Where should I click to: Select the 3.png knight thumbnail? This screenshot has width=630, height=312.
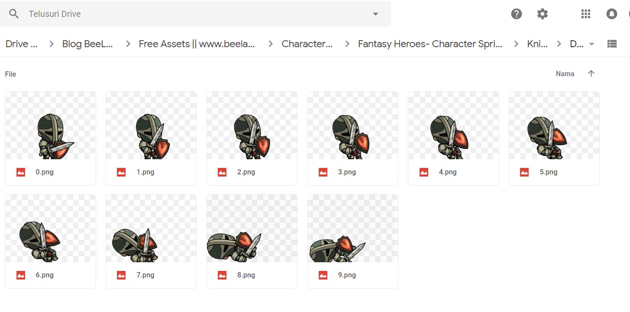[x=353, y=125]
